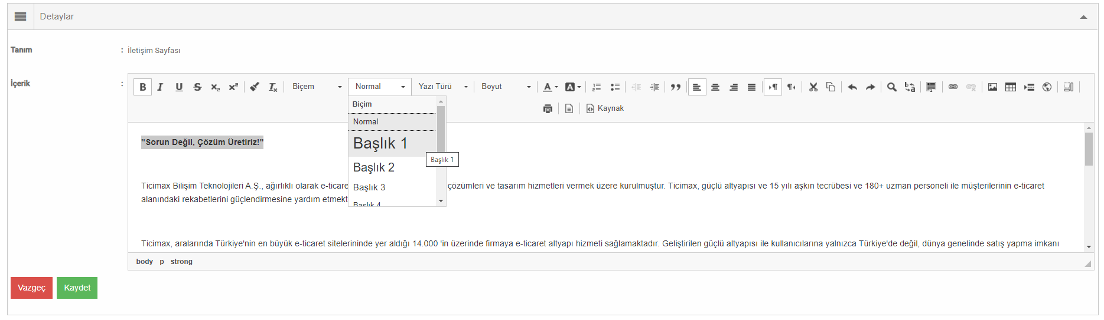
Task: Click the show blocks icon
Action: (x=1069, y=87)
